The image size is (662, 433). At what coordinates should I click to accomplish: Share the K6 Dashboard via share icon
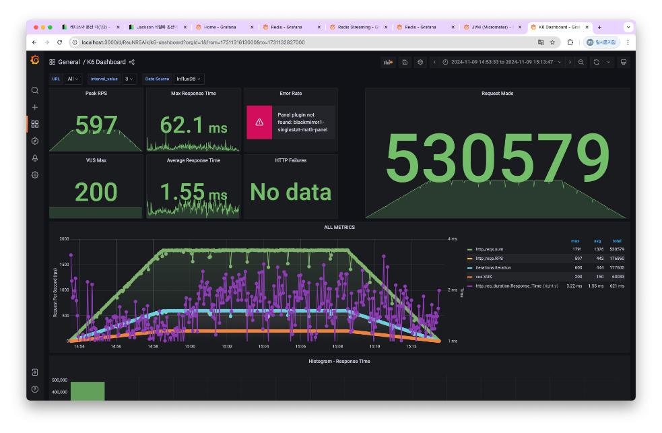tap(132, 62)
